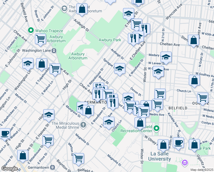Click the 'The Miraculous Medal Shrine' label
Screen dimensions: 214x172
[x=66, y=125]
